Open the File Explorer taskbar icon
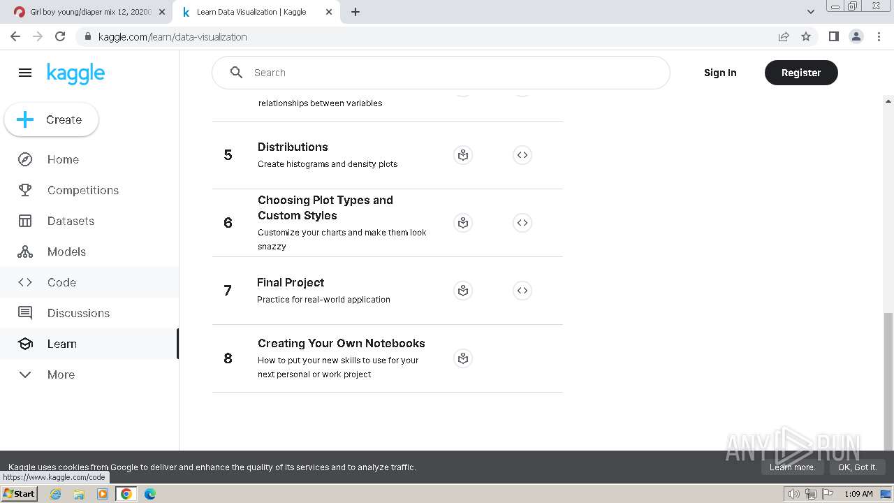This screenshot has width=894, height=503. pos(79,493)
